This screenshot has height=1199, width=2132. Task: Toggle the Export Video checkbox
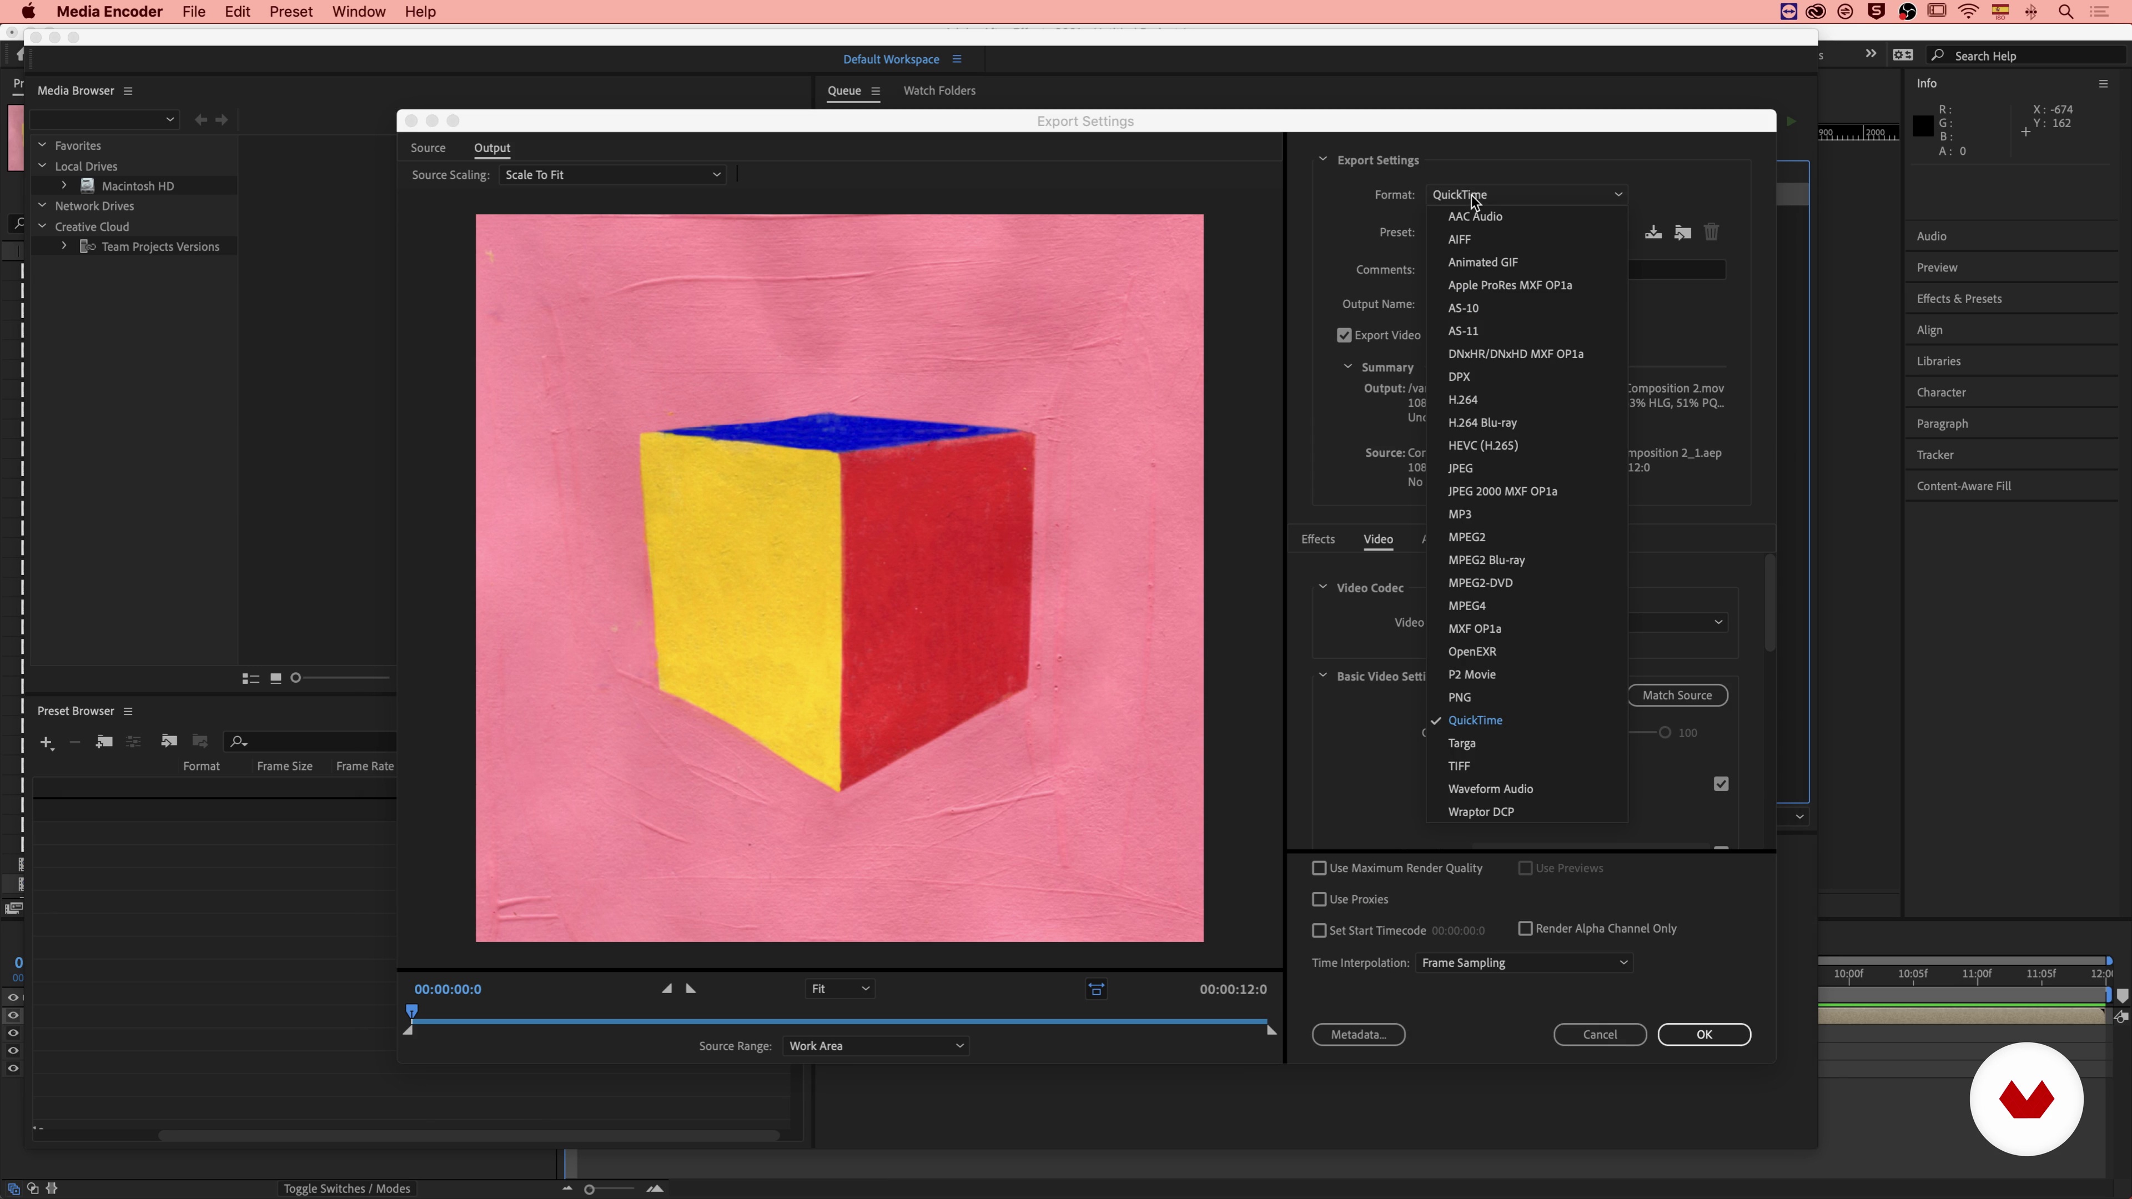coord(1344,335)
